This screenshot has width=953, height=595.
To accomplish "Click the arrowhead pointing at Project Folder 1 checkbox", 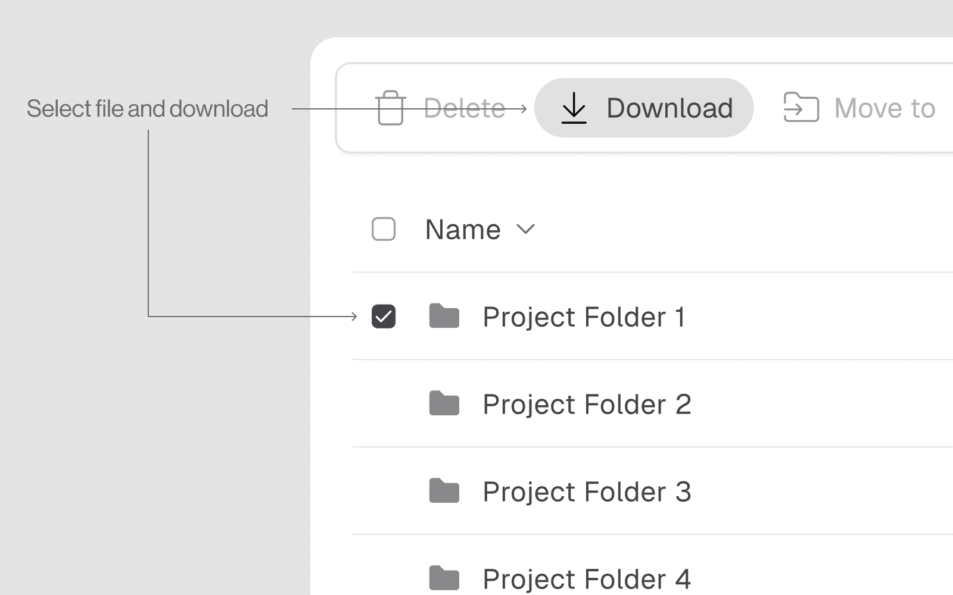I will [x=354, y=317].
